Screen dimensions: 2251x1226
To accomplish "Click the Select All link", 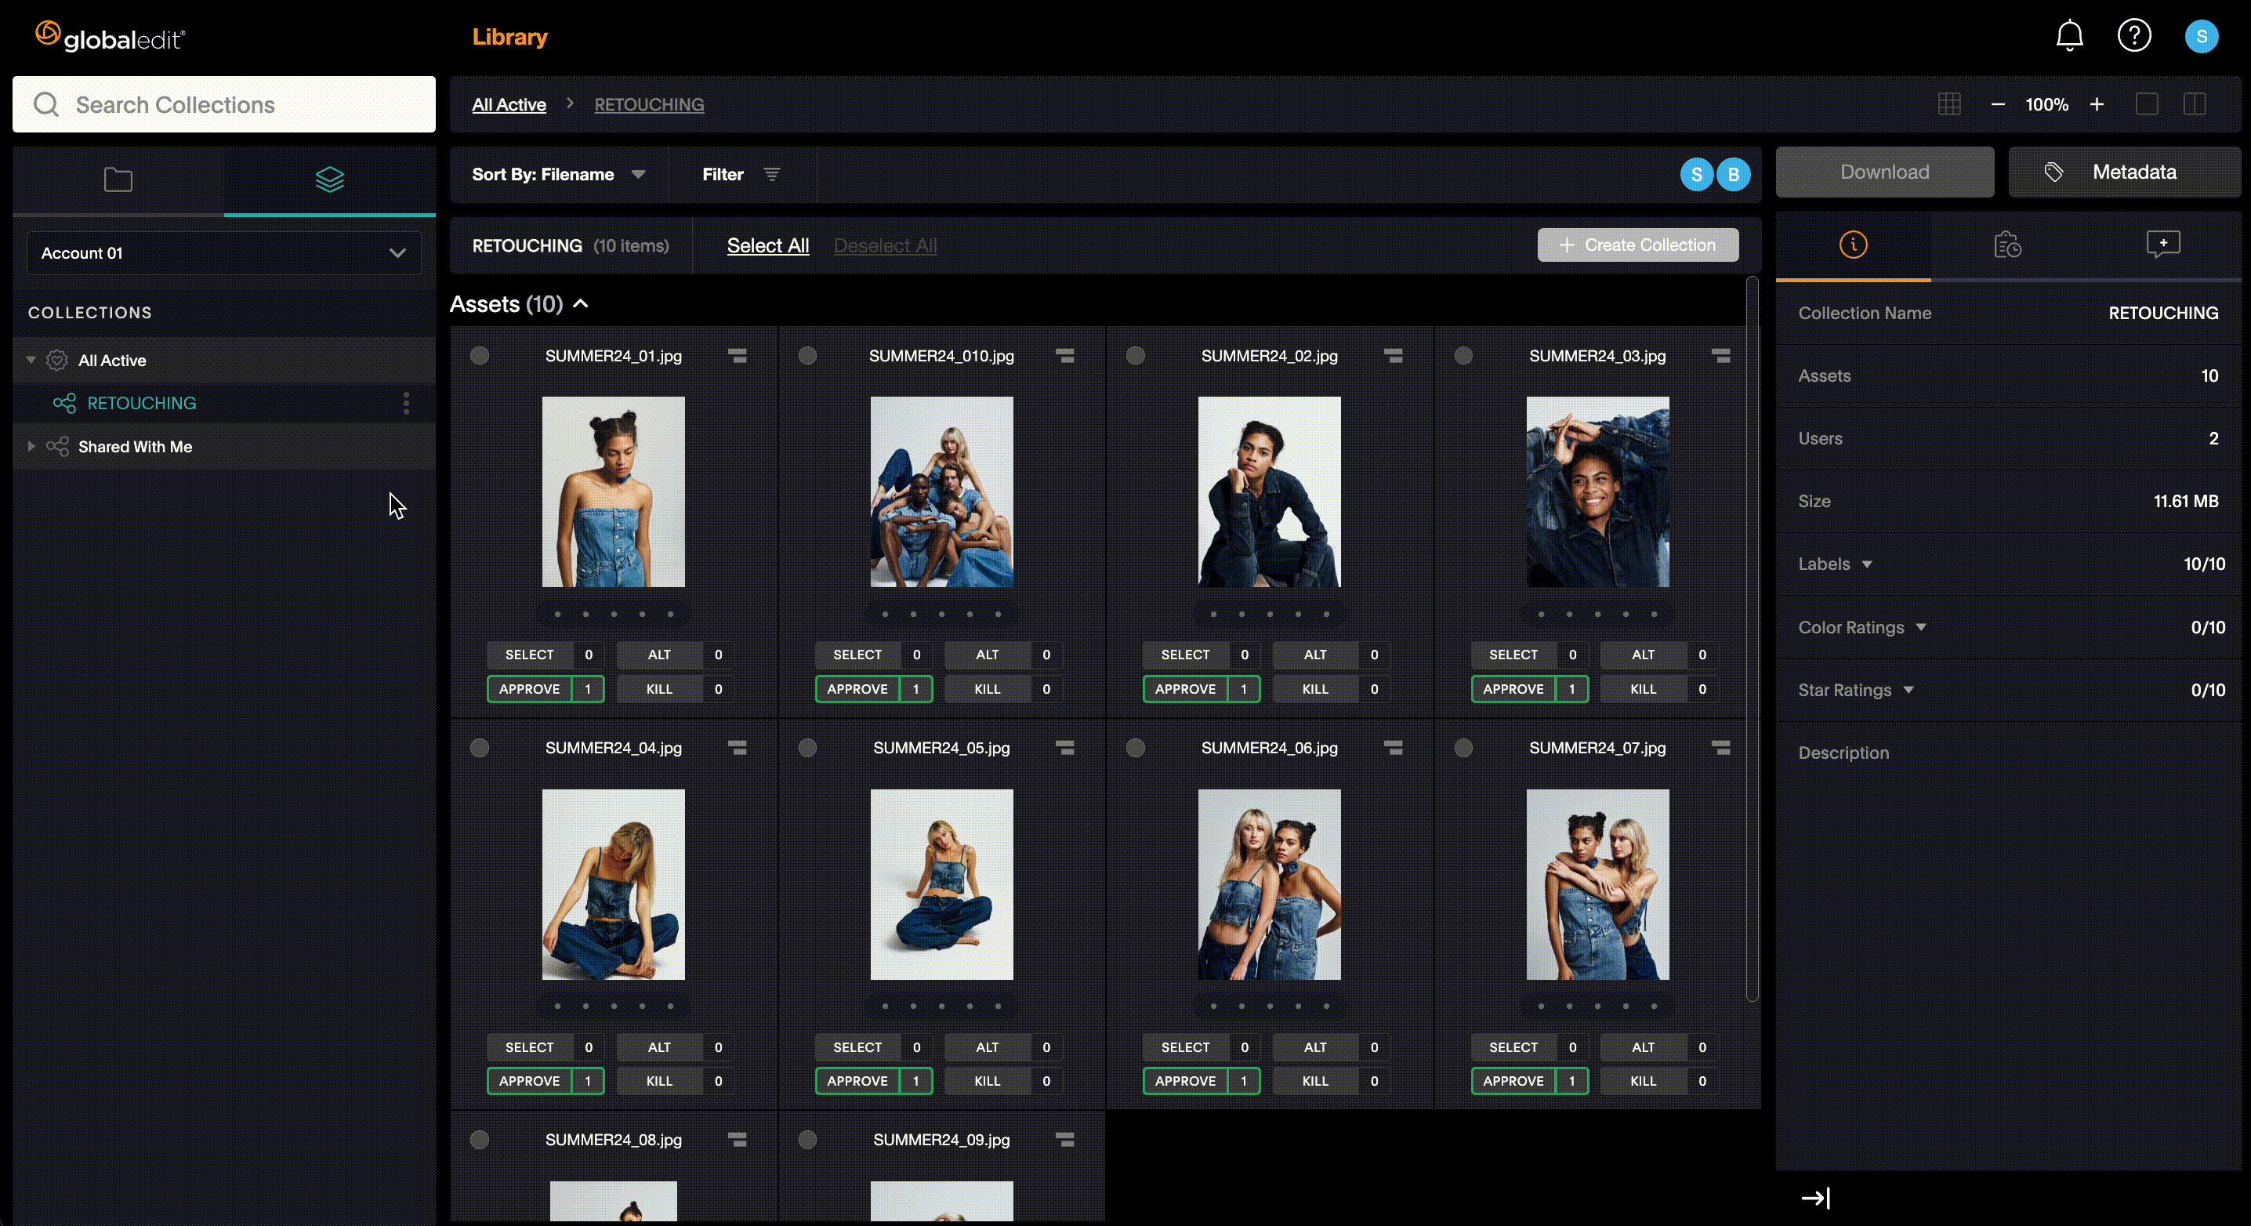I will click(x=768, y=245).
